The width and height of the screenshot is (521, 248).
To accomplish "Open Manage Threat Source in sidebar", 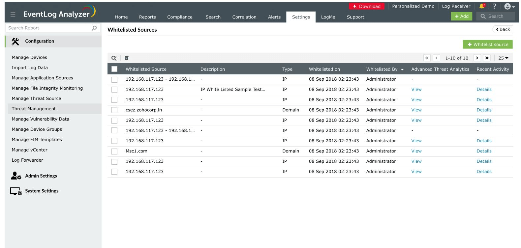I will pos(36,98).
